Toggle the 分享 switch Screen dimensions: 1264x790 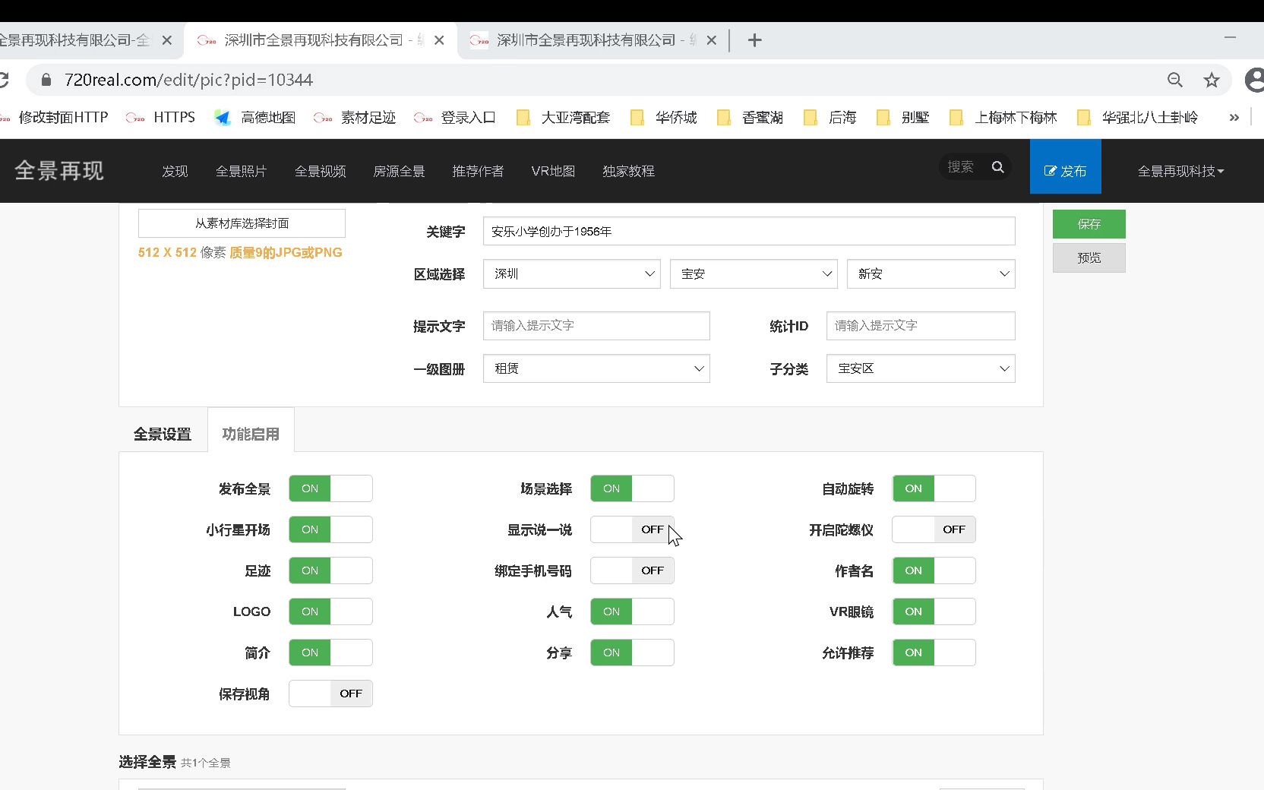[x=632, y=653]
